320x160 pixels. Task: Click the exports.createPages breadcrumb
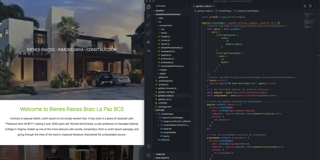(x=248, y=11)
